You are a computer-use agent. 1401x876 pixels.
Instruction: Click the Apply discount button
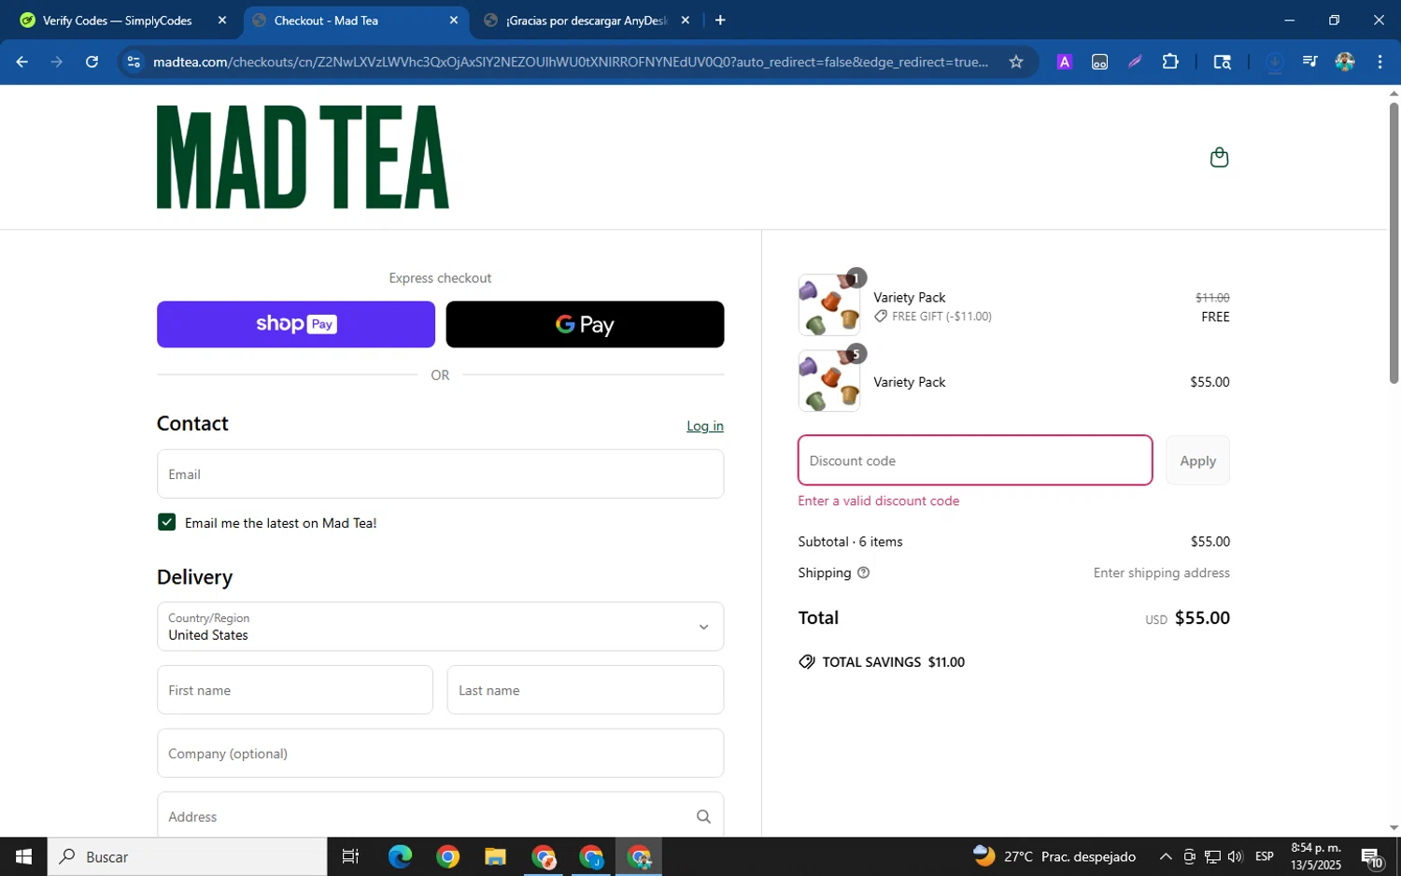point(1197,460)
